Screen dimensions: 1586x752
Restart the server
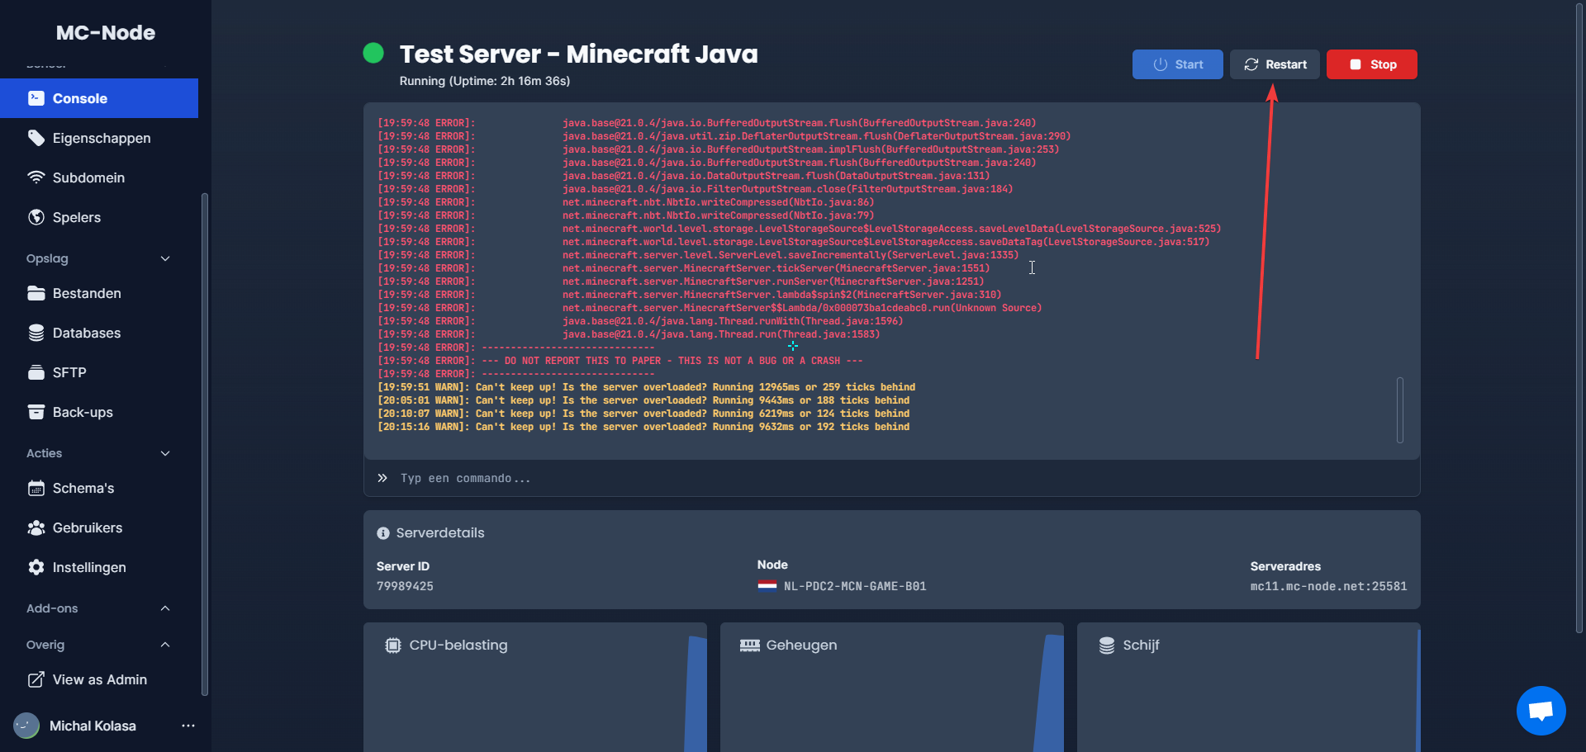1275,64
